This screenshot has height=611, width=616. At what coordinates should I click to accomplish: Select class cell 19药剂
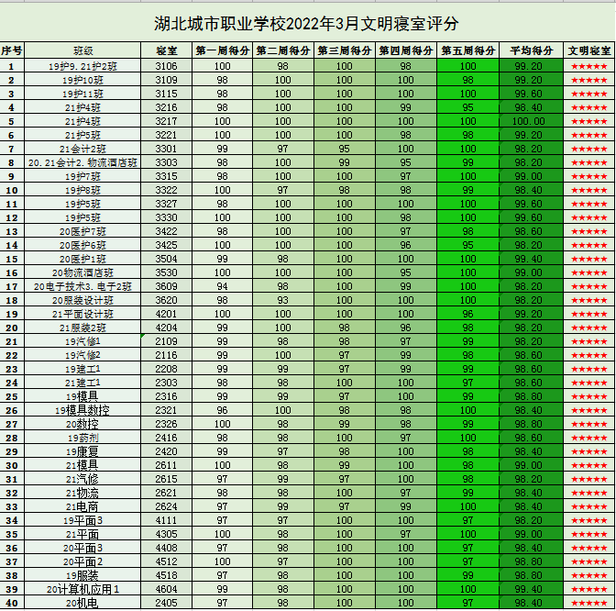(82, 438)
